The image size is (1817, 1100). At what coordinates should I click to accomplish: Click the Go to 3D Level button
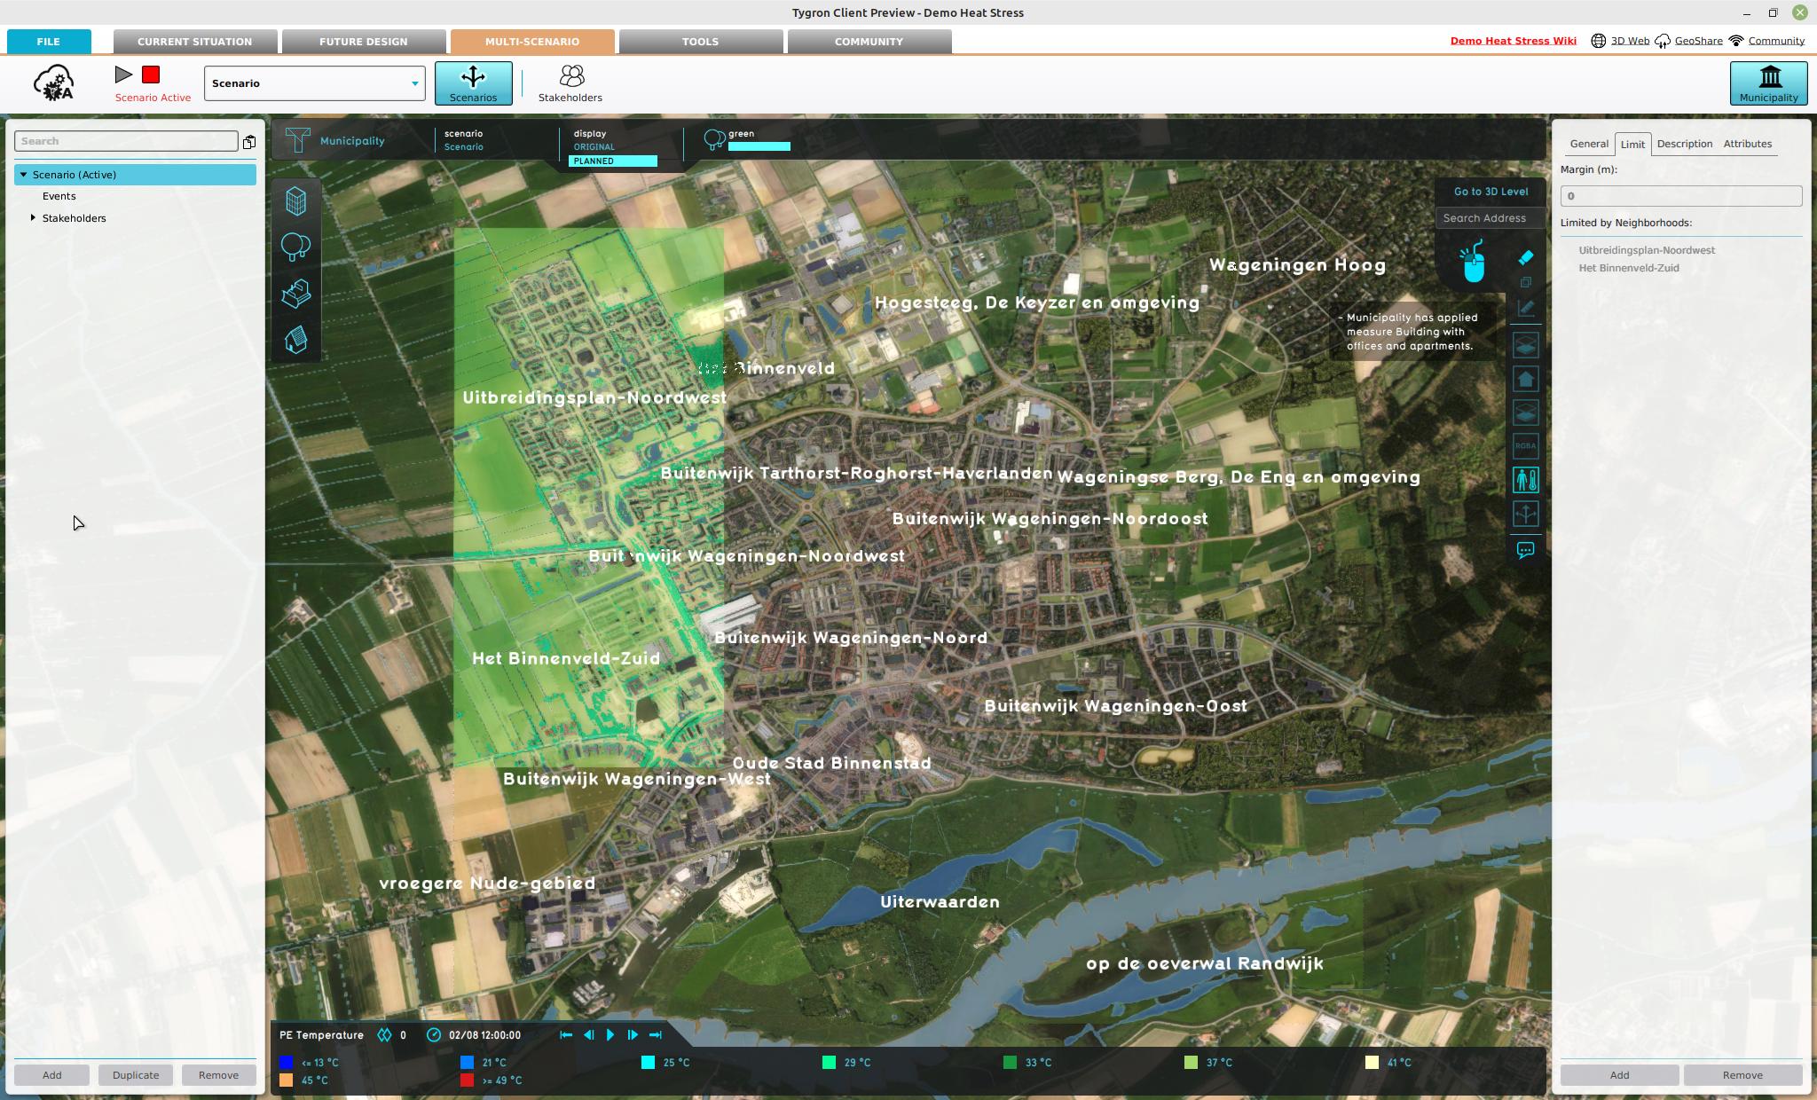click(x=1490, y=192)
